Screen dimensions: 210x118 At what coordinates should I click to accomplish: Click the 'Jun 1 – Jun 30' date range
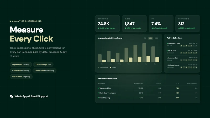[x=193, y=58]
